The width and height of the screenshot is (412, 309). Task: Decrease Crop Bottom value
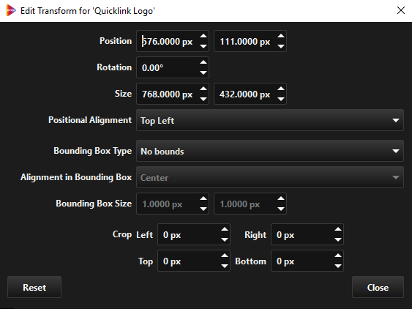tap(338, 266)
